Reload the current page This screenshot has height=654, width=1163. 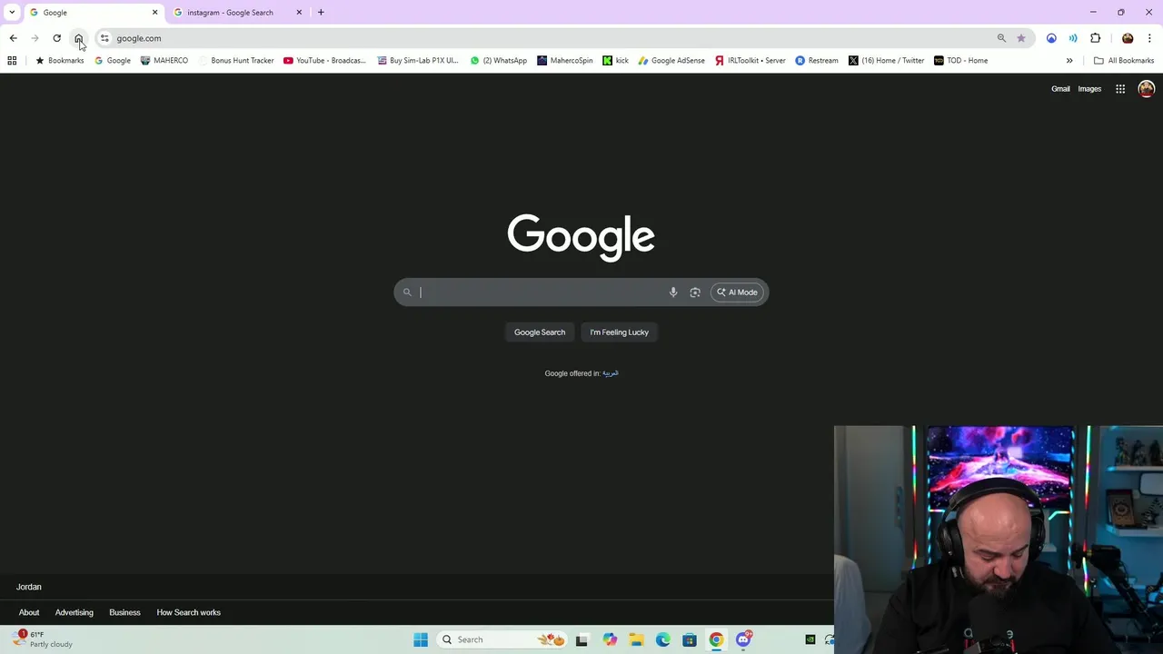tap(56, 38)
